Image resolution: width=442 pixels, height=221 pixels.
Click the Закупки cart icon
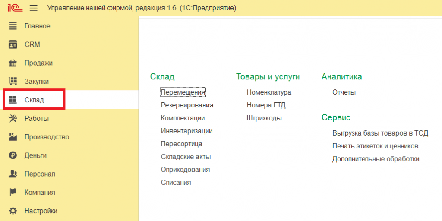(x=13, y=82)
